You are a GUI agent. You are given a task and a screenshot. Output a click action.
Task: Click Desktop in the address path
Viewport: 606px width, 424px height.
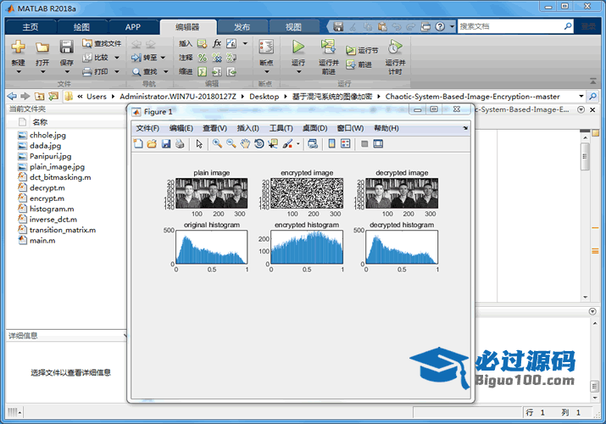264,96
